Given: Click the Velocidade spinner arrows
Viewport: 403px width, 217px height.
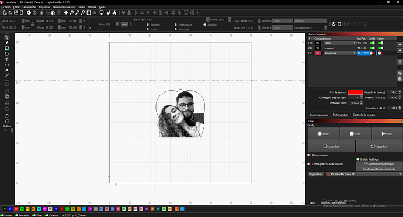Looking at the screenshot, I should [399, 92].
